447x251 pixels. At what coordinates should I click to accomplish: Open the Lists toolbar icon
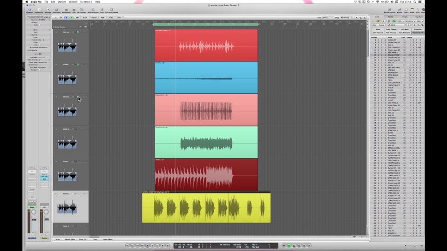click(418, 11)
